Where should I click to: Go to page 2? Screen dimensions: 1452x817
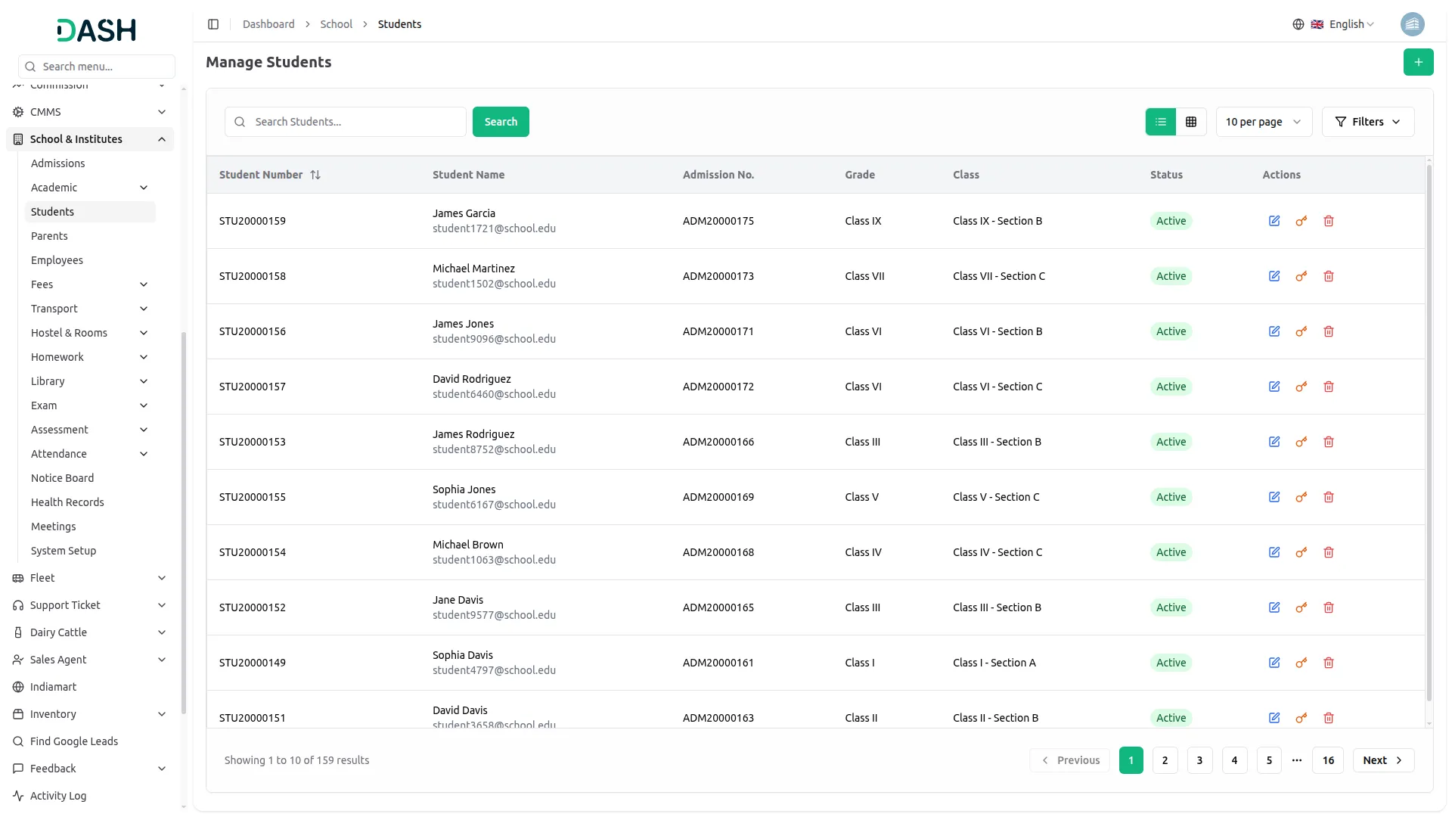tap(1165, 760)
